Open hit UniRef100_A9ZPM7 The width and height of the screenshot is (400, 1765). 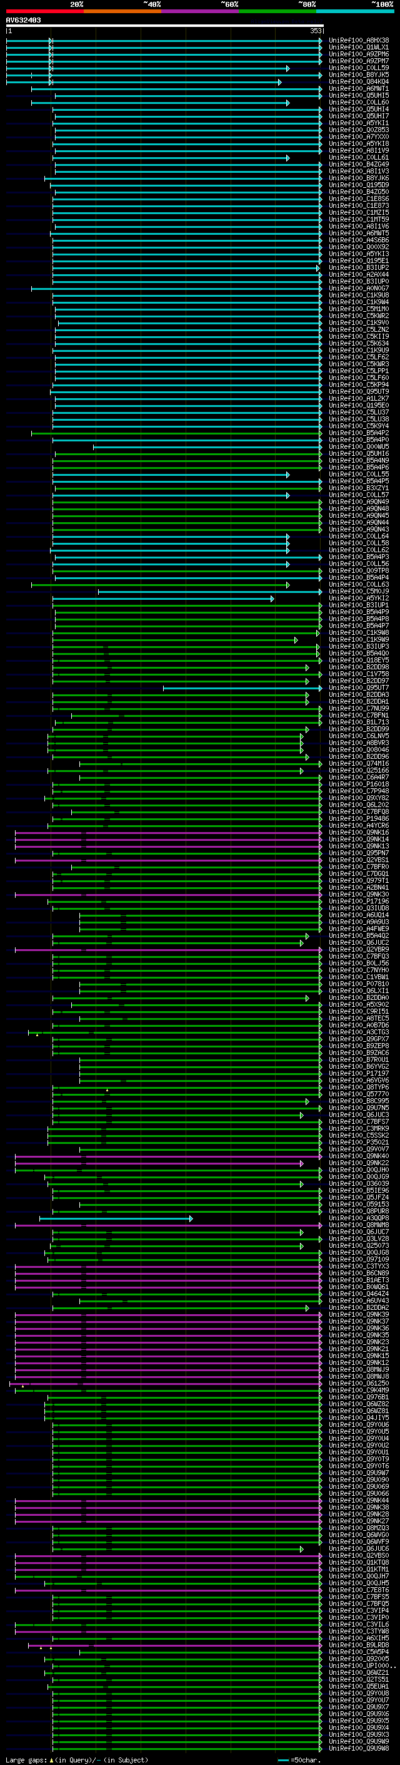click(358, 61)
